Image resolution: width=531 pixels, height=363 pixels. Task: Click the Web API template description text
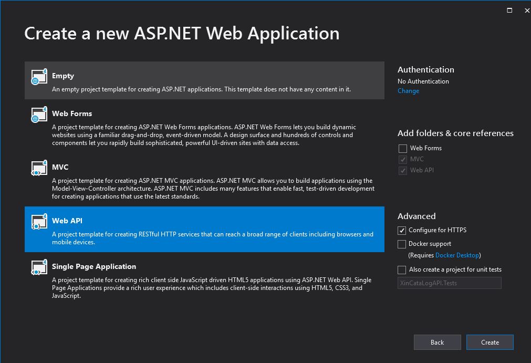[212, 238]
